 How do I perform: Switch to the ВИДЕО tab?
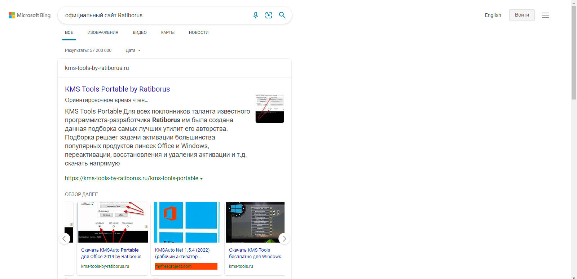[x=140, y=32]
